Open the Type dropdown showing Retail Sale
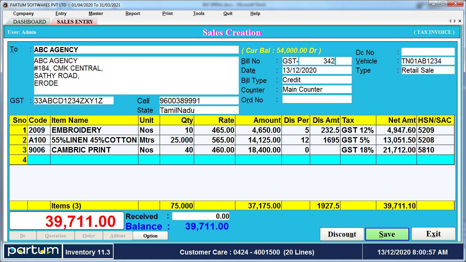The height and width of the screenshot is (262, 466). click(427, 70)
